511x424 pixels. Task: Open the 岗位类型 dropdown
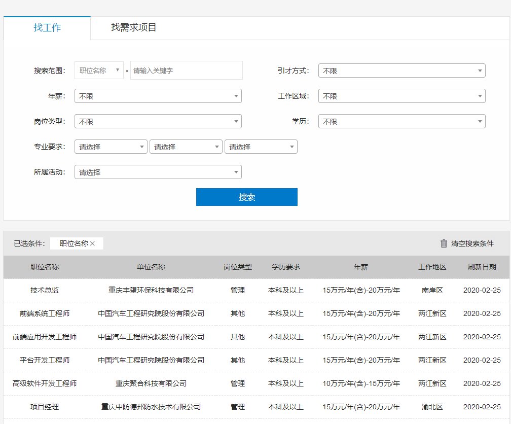click(x=158, y=122)
